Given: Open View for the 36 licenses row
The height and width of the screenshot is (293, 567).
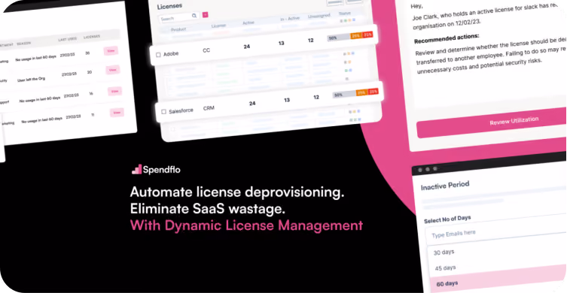Looking at the screenshot, I should pyautogui.click(x=111, y=51).
